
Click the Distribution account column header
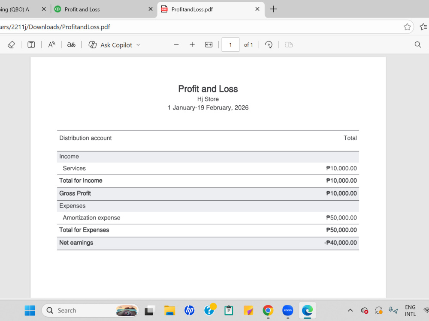pyautogui.click(x=85, y=138)
